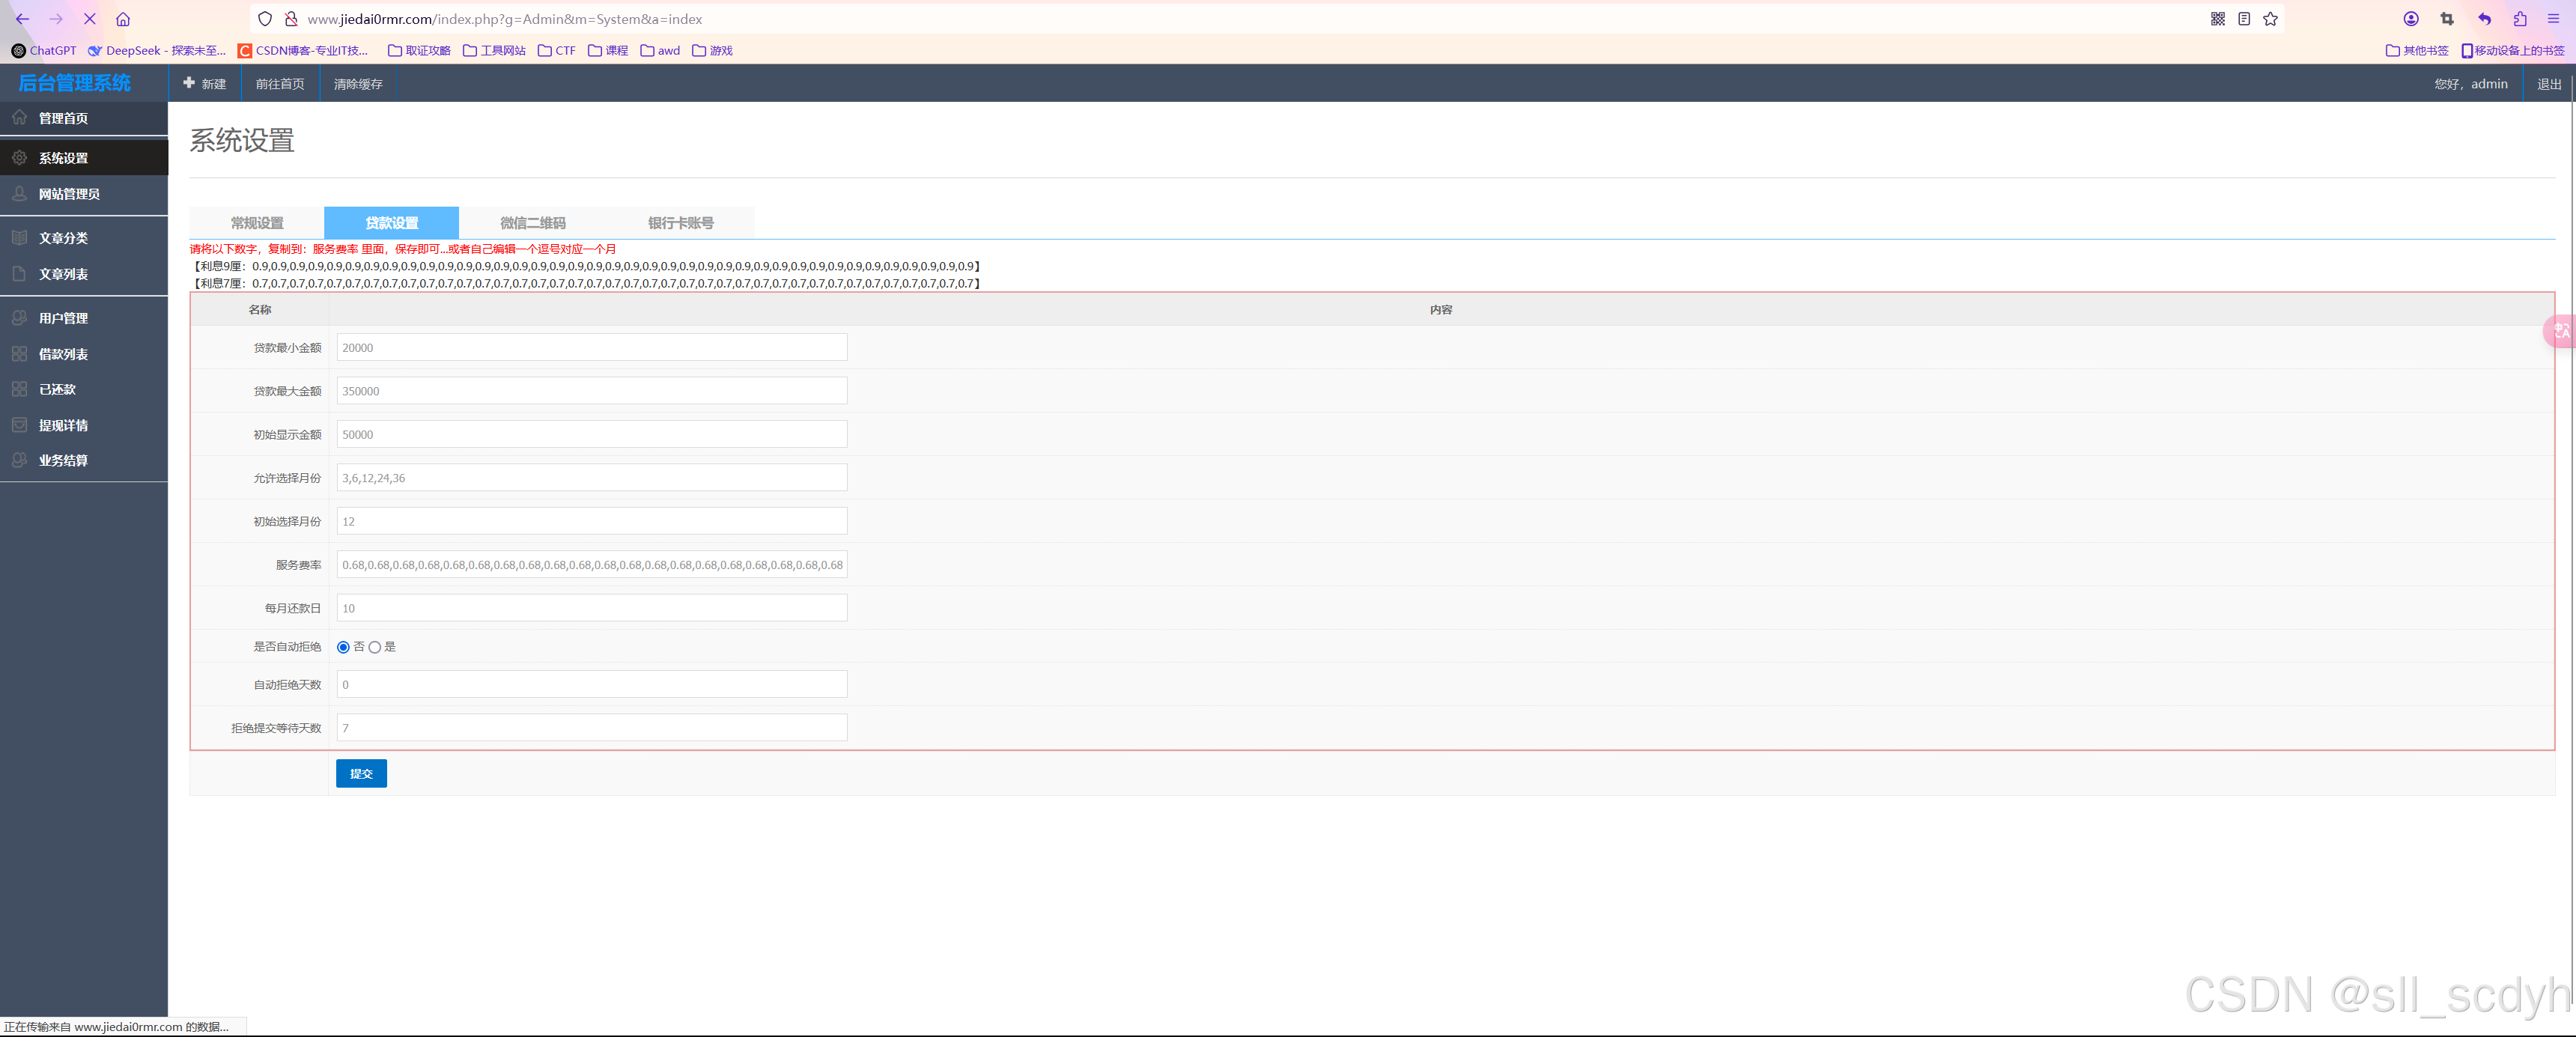Click the undo arrow icon in browser toolbar

[2484, 19]
